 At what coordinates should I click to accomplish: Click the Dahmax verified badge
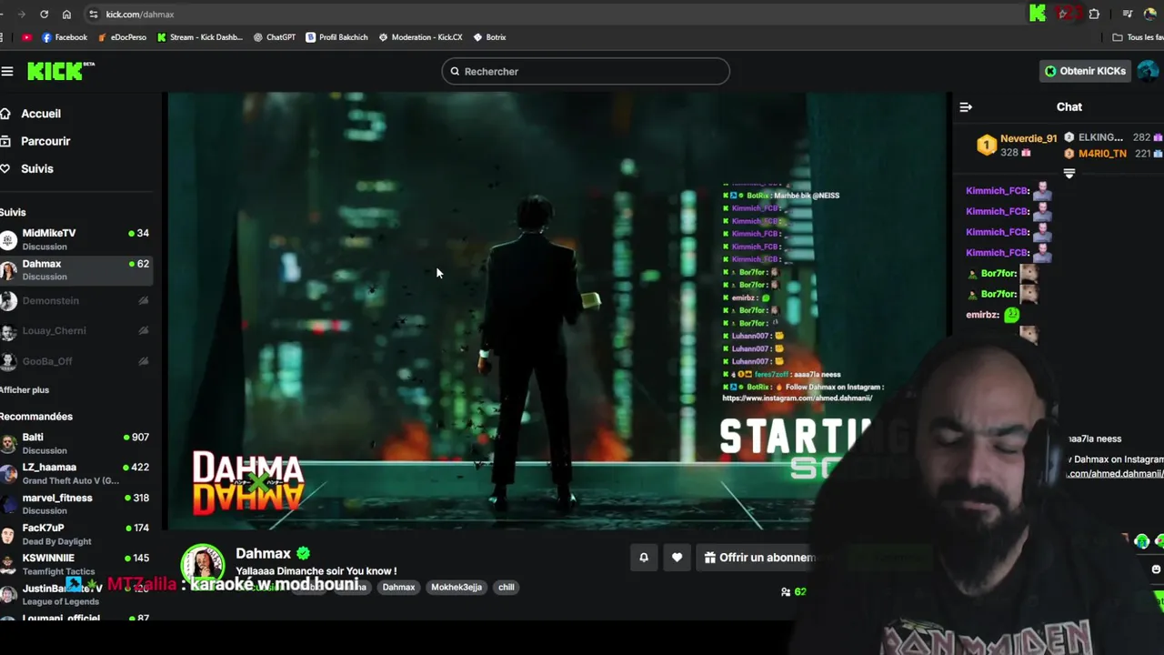point(303,553)
